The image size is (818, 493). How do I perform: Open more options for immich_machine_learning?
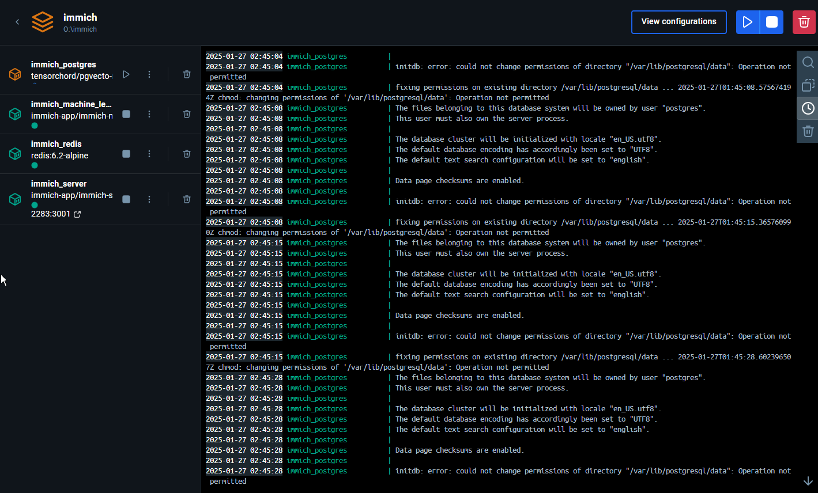point(149,114)
